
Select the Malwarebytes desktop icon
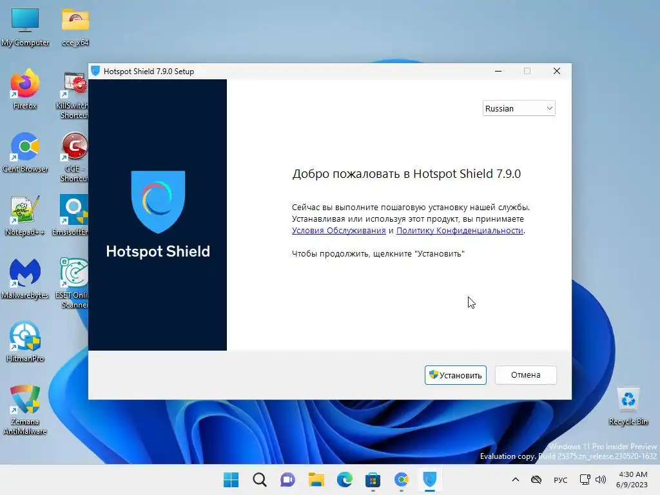point(25,279)
